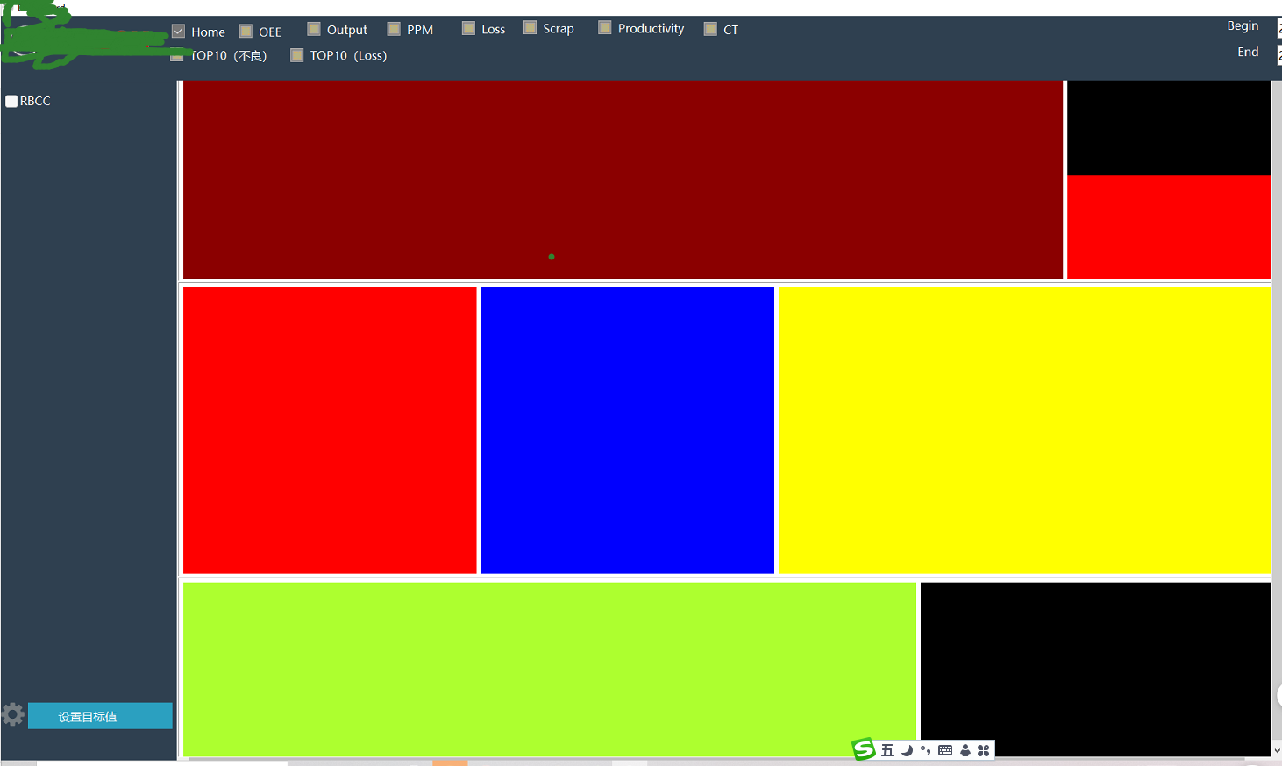Open settings using the gear icon
1282x766 pixels.
12,714
